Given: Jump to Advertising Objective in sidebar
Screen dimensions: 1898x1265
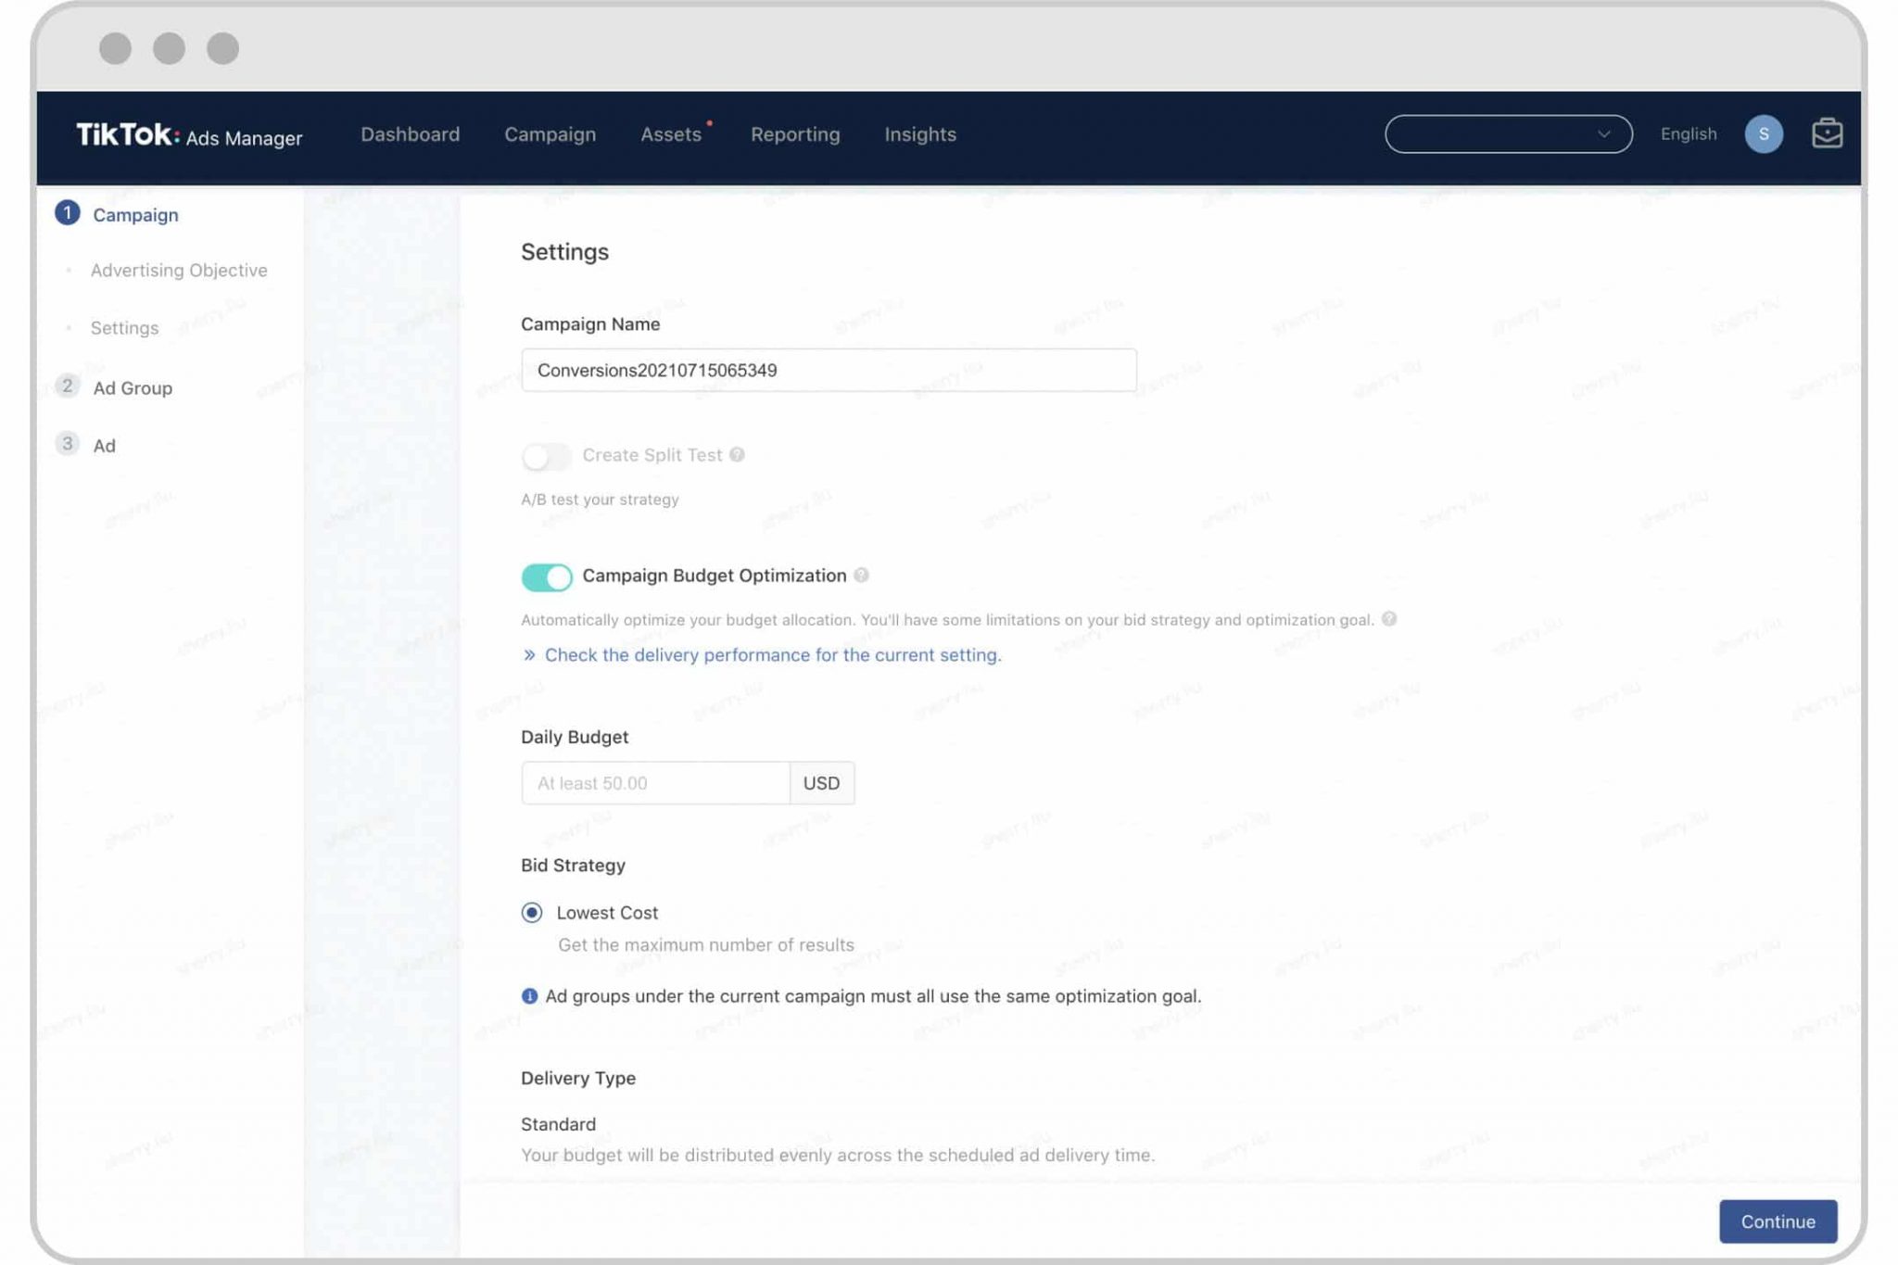Looking at the screenshot, I should click(179, 271).
